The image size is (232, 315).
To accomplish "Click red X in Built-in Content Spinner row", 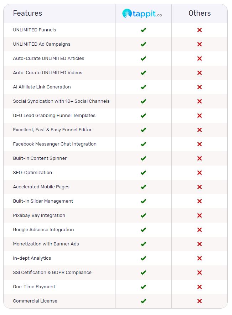I will (x=200, y=158).
